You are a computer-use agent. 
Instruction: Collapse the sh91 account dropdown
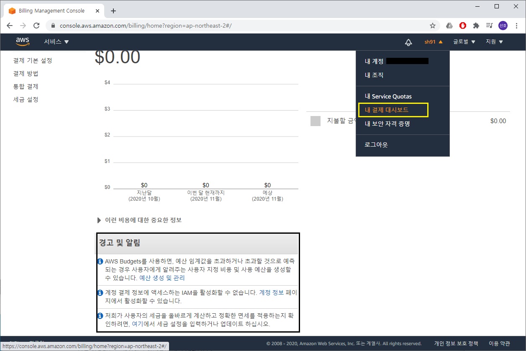(x=433, y=42)
